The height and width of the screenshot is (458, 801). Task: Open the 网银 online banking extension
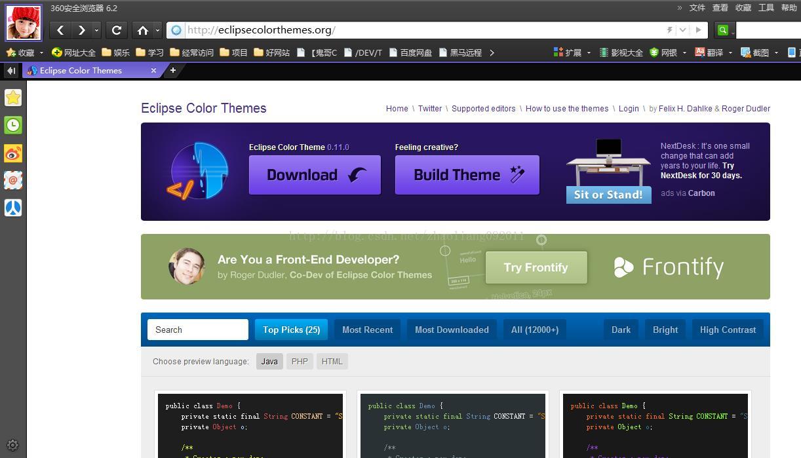[663, 52]
